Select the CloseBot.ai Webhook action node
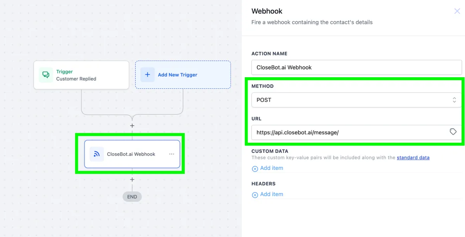The image size is (465, 237). pos(132,154)
